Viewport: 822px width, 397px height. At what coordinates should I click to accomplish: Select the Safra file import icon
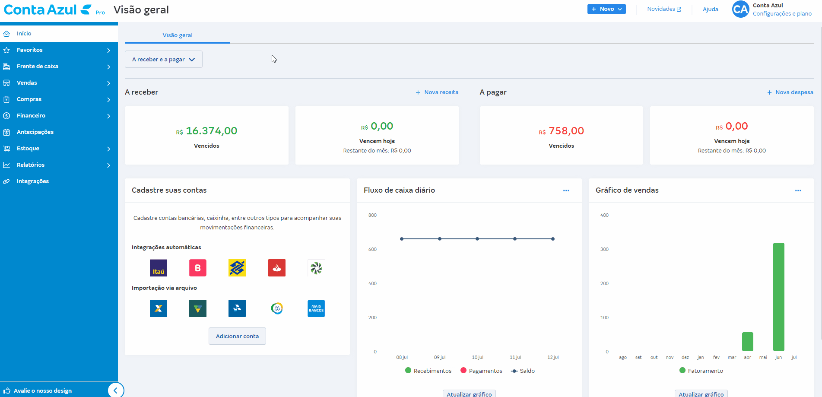[x=237, y=308]
